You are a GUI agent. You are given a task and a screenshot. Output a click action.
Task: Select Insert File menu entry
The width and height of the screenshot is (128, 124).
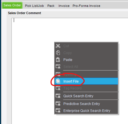point(86,81)
